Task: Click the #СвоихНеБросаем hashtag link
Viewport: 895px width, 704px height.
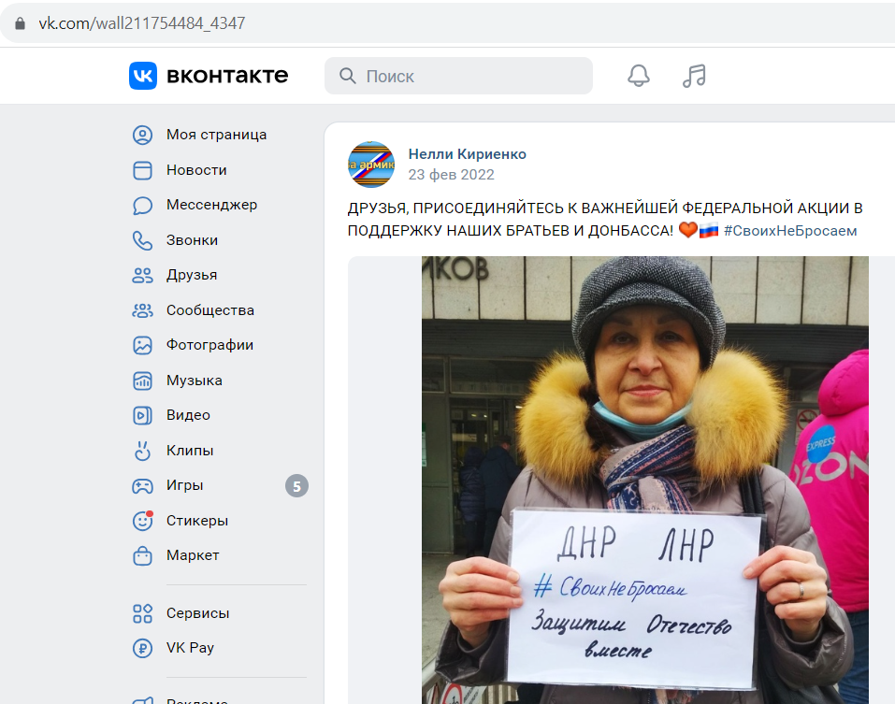Action: (790, 231)
